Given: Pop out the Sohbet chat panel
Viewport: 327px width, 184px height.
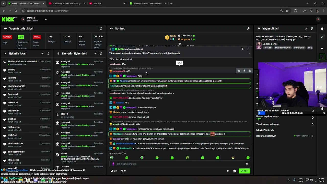Looking at the screenshot, I should coord(248,29).
